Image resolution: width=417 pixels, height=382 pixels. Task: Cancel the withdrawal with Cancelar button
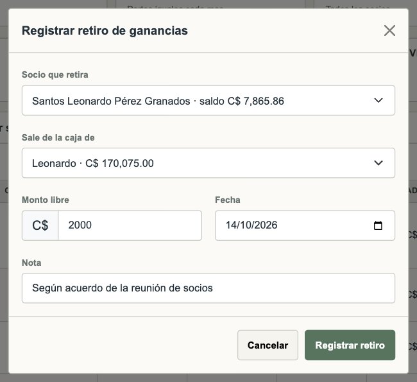(x=268, y=345)
